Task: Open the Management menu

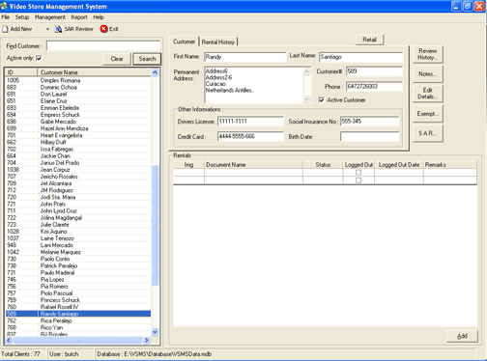Action: 50,17
